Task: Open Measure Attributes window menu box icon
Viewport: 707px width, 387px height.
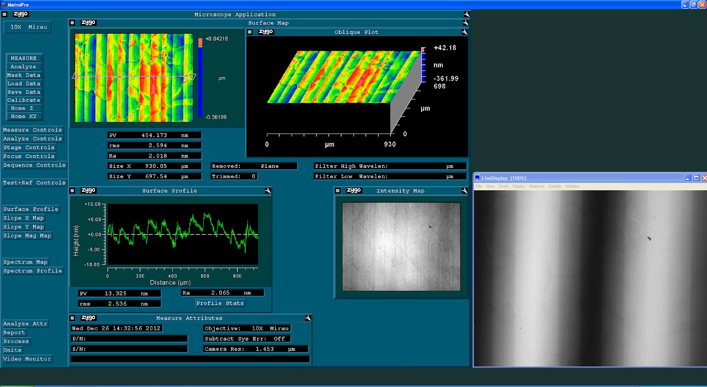Action: tap(72, 318)
